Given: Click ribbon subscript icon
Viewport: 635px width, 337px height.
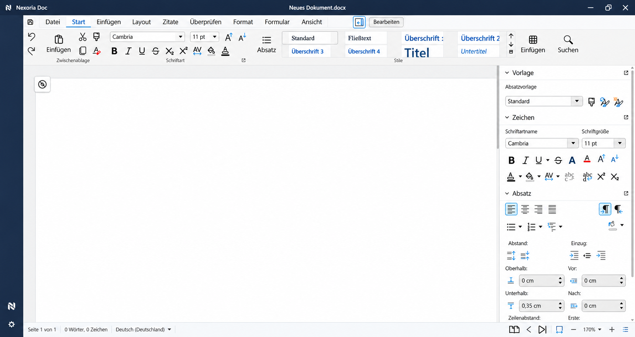Looking at the screenshot, I should (169, 51).
